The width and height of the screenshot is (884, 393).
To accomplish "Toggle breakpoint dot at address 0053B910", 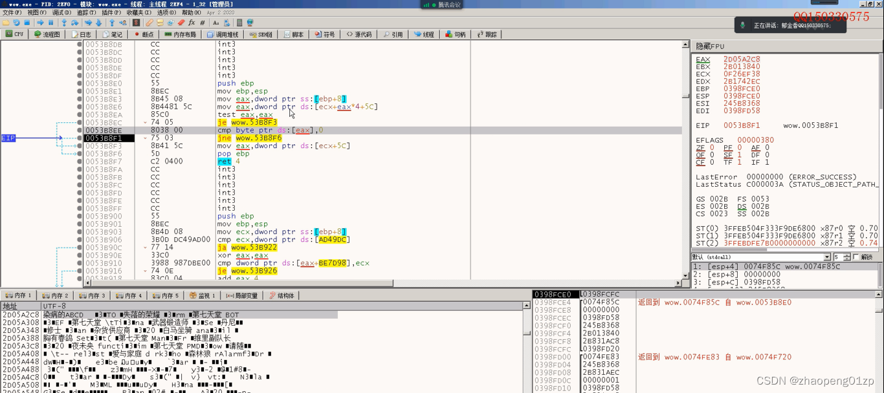I will pyautogui.click(x=80, y=263).
